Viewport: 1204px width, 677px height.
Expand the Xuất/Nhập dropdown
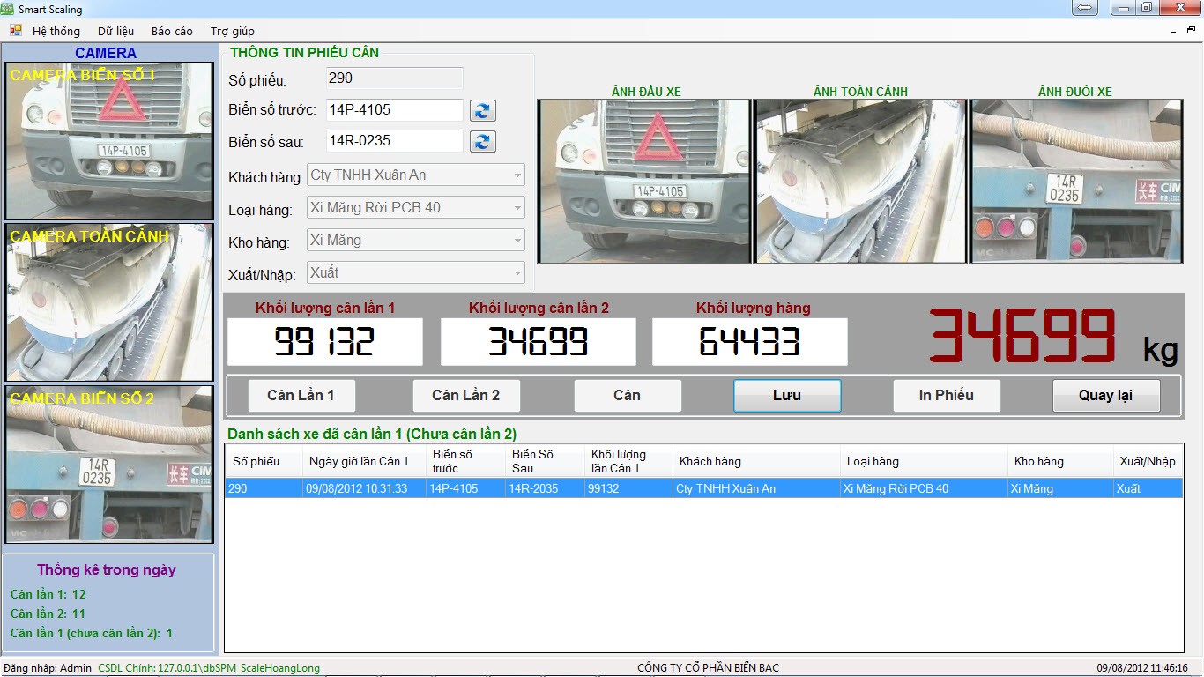(x=517, y=273)
